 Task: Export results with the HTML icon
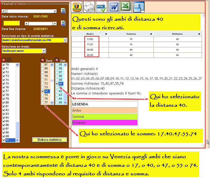point(101,7)
